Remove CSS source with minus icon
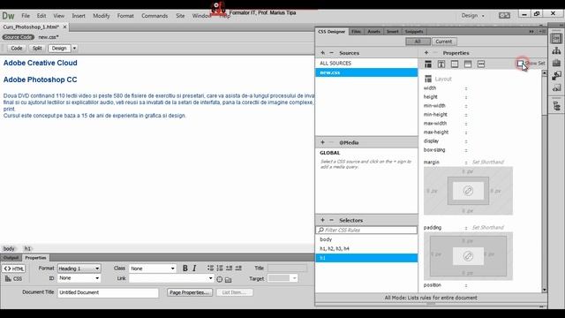Image resolution: width=565 pixels, height=318 pixels. 332,53
